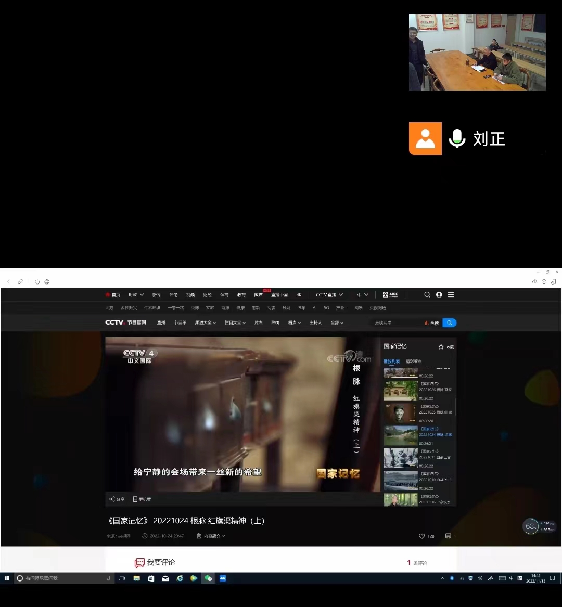
Task: Open WeChat from the Windows taskbar
Action: click(x=208, y=578)
